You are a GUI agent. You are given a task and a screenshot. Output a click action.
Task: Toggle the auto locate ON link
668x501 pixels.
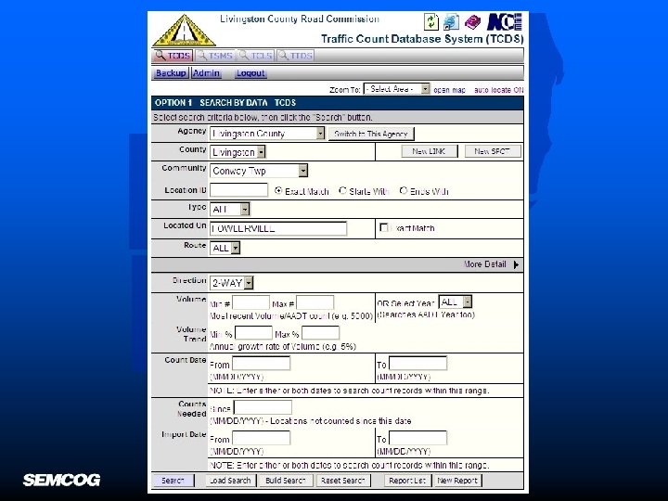pyautogui.click(x=499, y=90)
